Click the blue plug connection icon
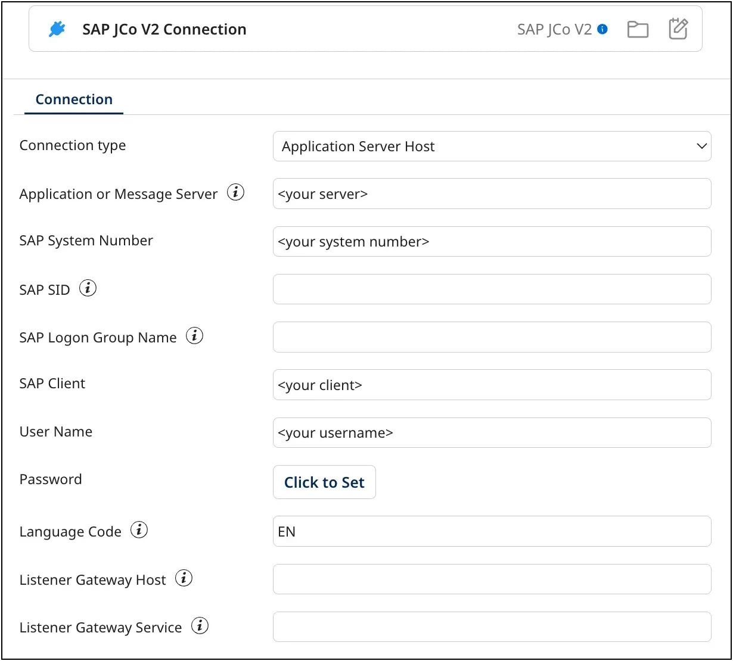The height and width of the screenshot is (661, 733). pos(57,29)
